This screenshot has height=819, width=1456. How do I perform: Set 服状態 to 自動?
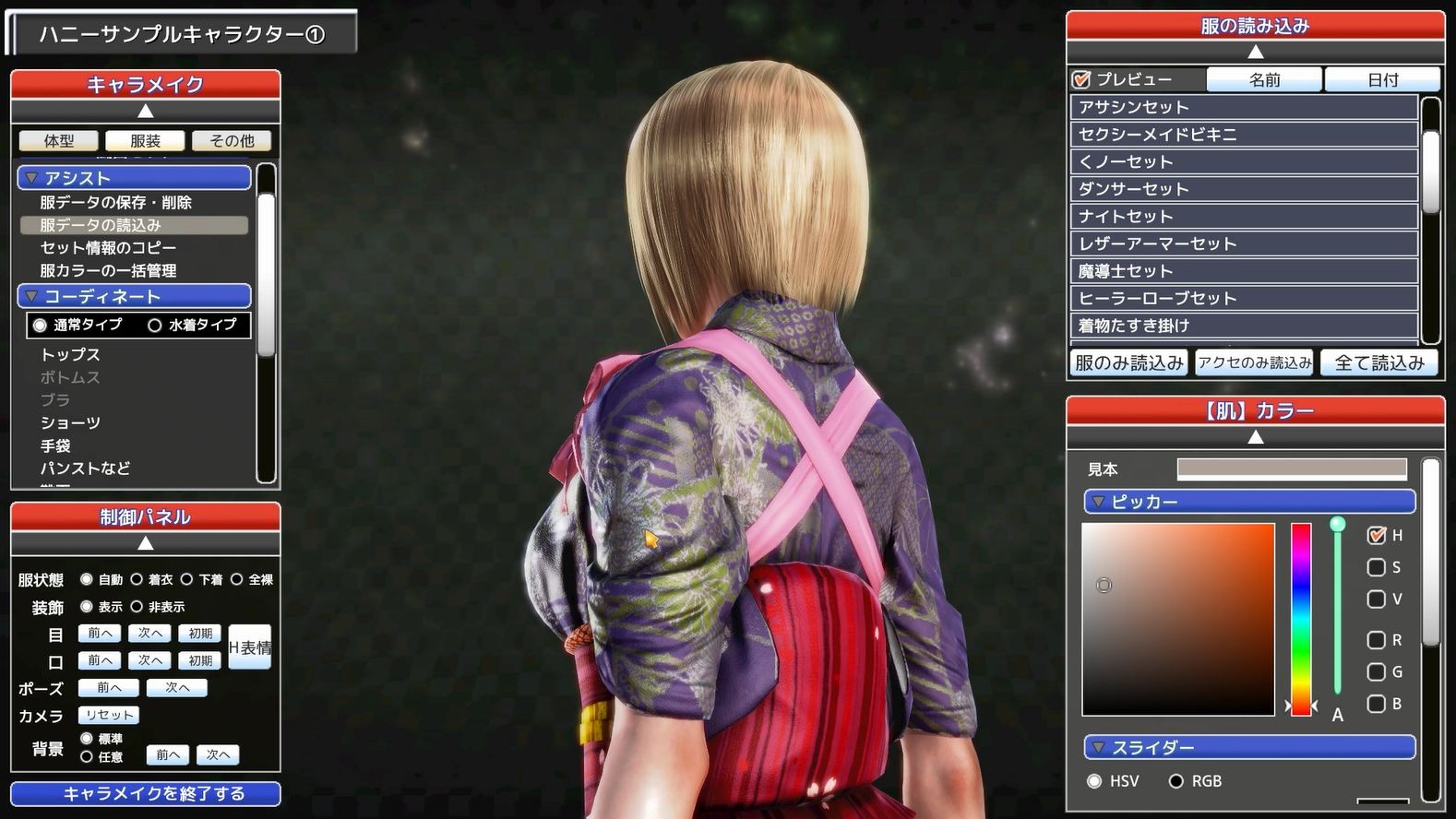[x=87, y=579]
